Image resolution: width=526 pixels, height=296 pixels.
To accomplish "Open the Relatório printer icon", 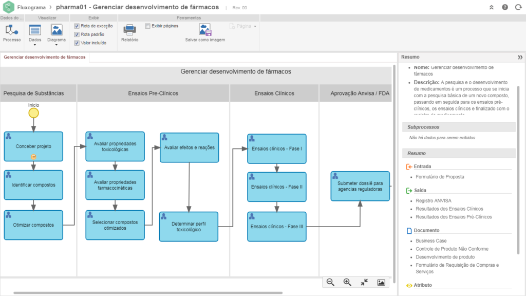I will [129, 31].
